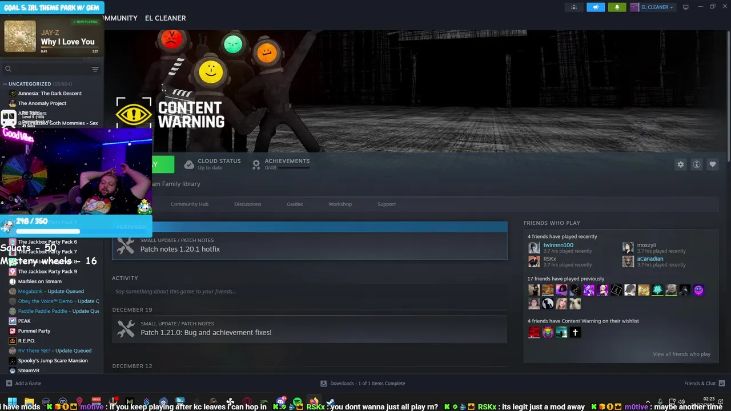Click the SteamVR icon in library
The image size is (731, 411).
(x=13, y=370)
